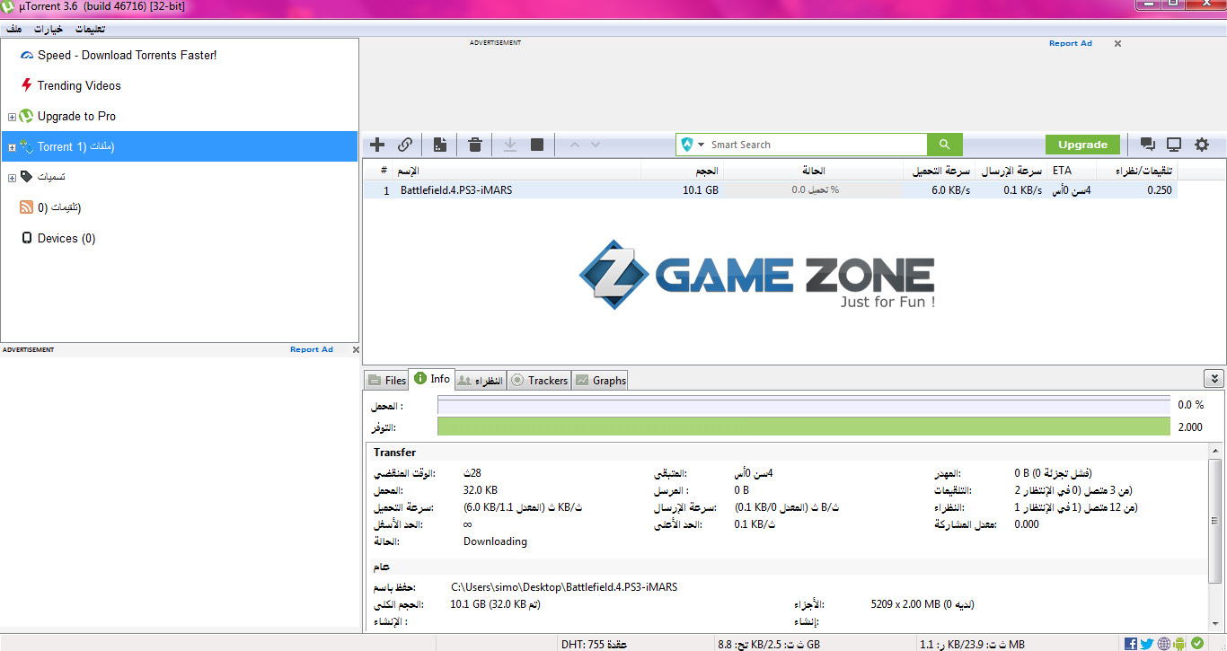Click in the Smart Search field
1227x651 pixels.
(817, 145)
